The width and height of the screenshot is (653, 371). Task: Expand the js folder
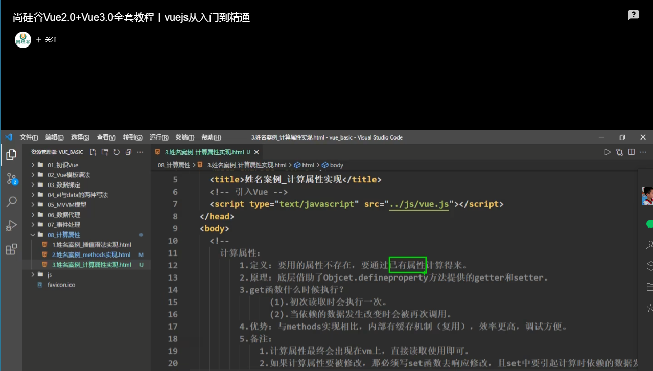[50, 275]
